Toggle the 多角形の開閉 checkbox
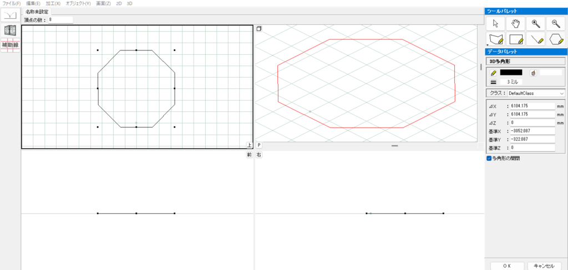 coord(489,158)
